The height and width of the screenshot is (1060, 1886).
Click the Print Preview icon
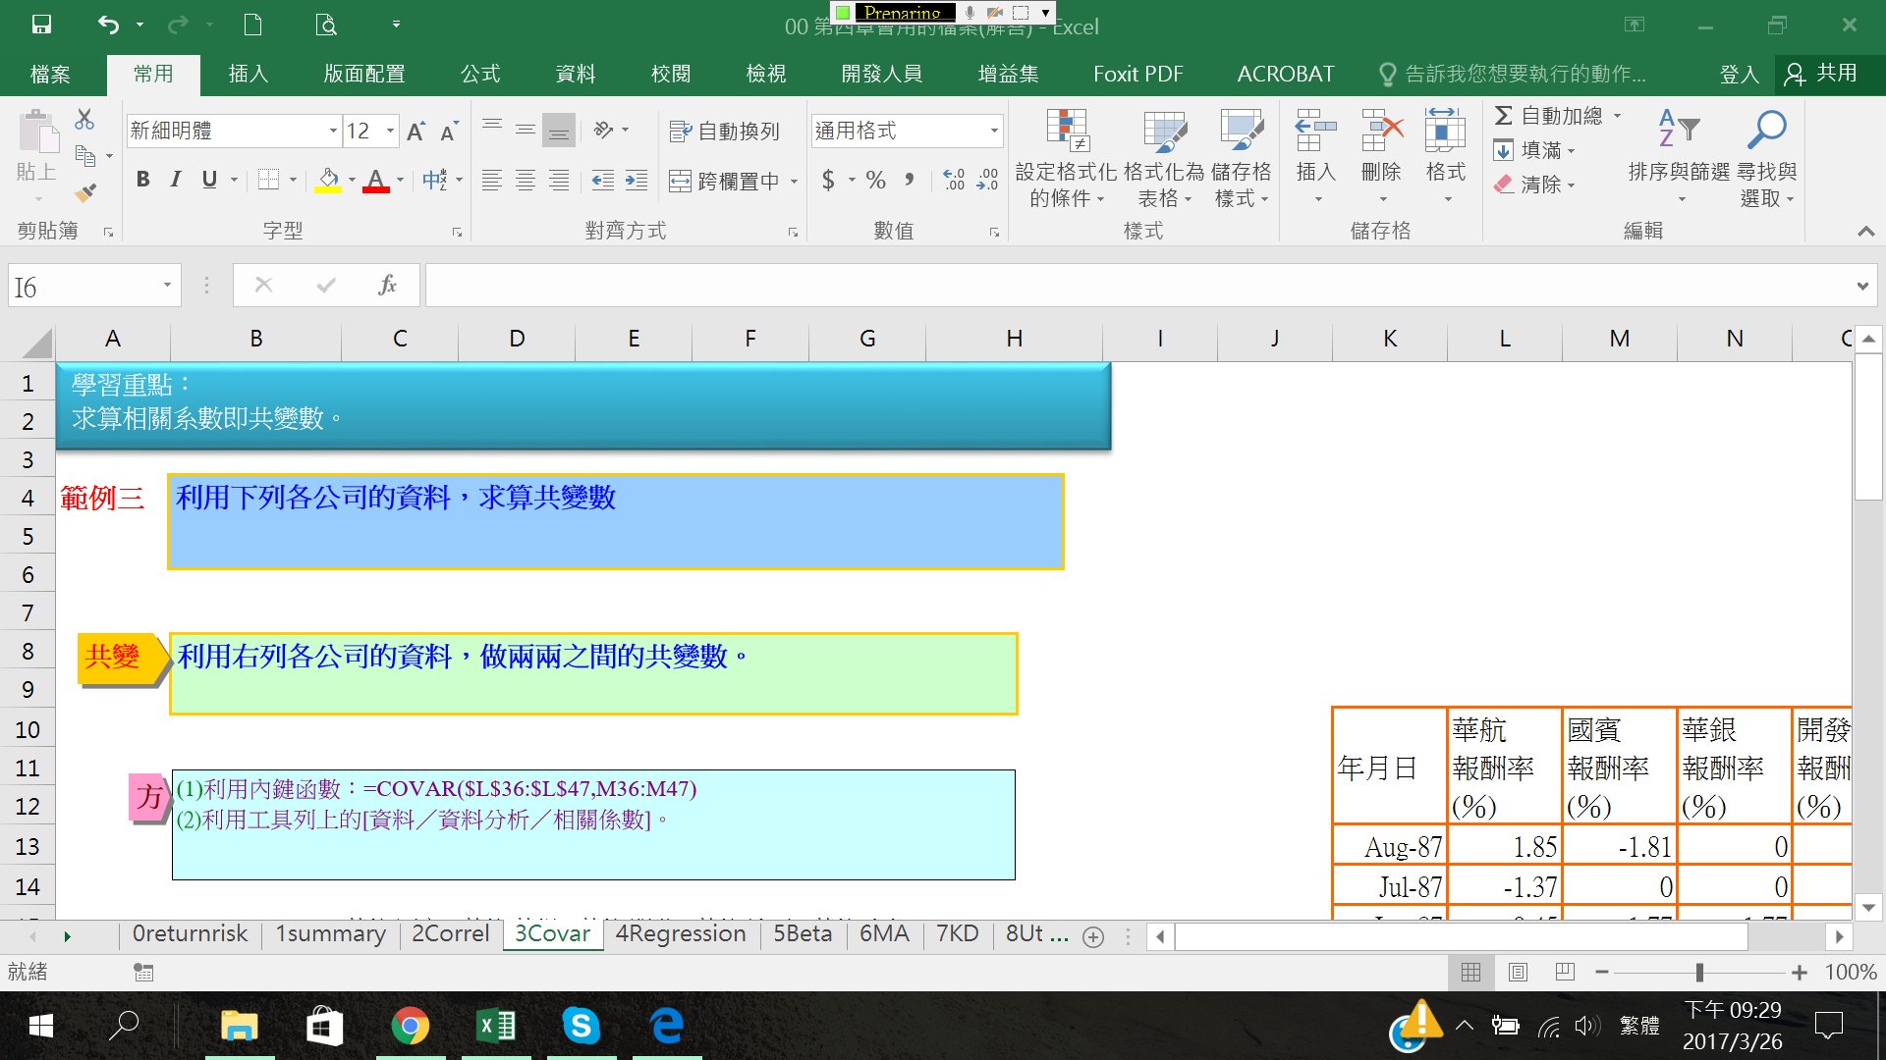point(326,26)
